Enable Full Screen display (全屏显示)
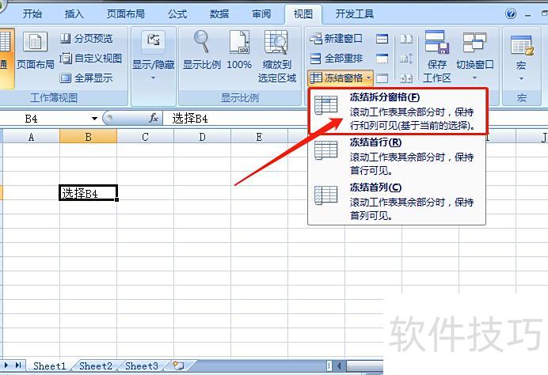Image resolution: width=548 pixels, height=375 pixels. pyautogui.click(x=86, y=78)
